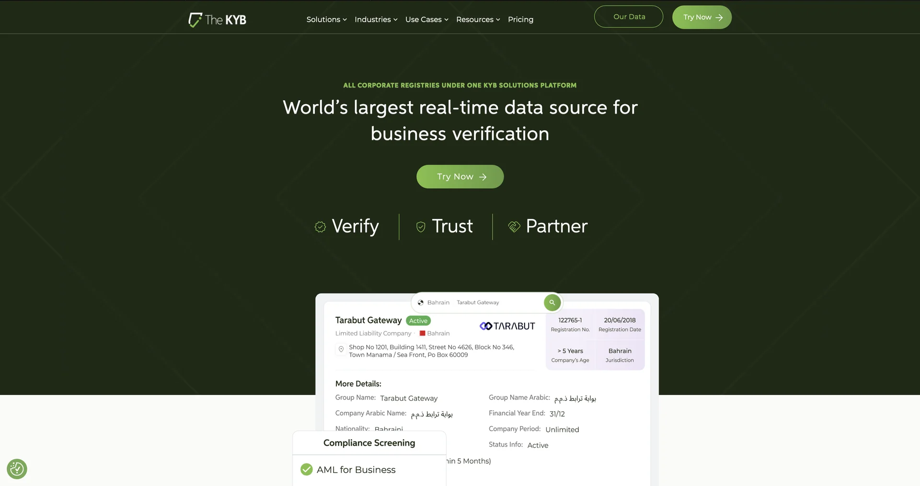The width and height of the screenshot is (920, 486).
Task: Click the Tarabut company logo
Action: (x=507, y=326)
